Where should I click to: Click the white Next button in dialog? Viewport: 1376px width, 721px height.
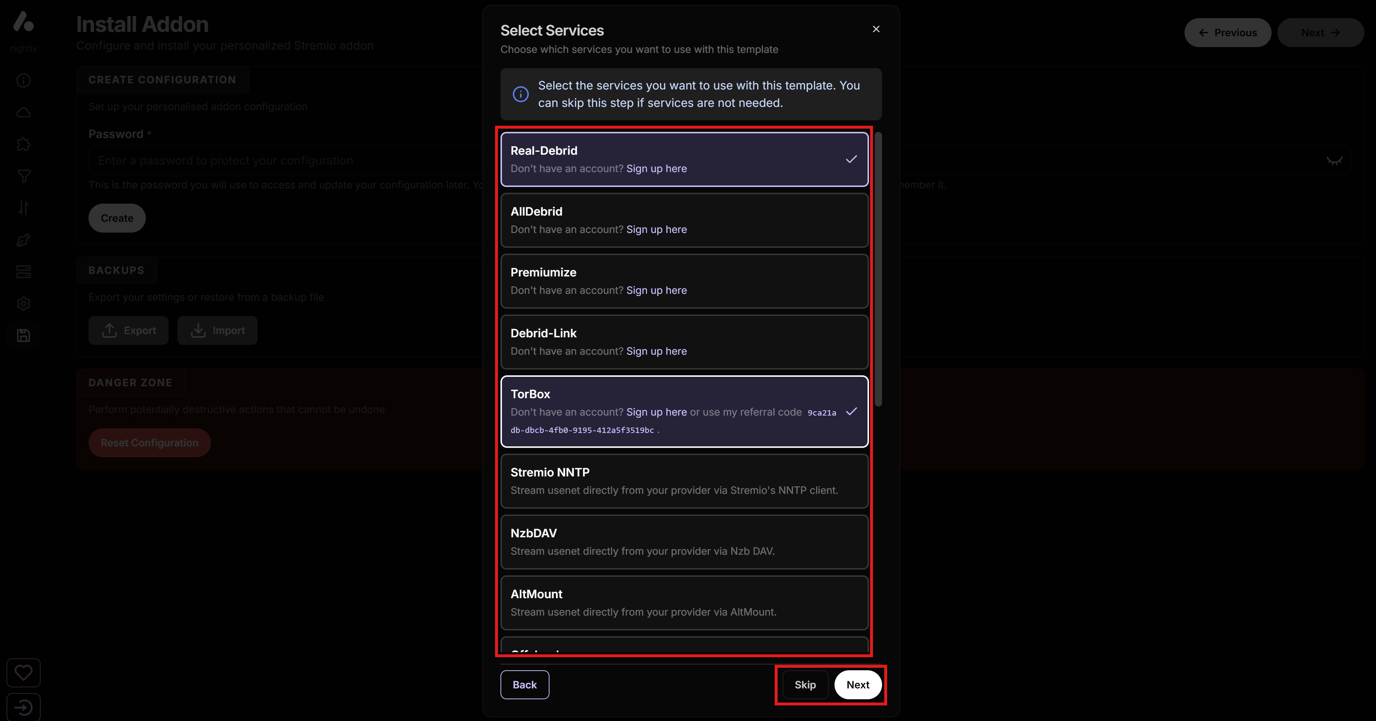tap(858, 685)
